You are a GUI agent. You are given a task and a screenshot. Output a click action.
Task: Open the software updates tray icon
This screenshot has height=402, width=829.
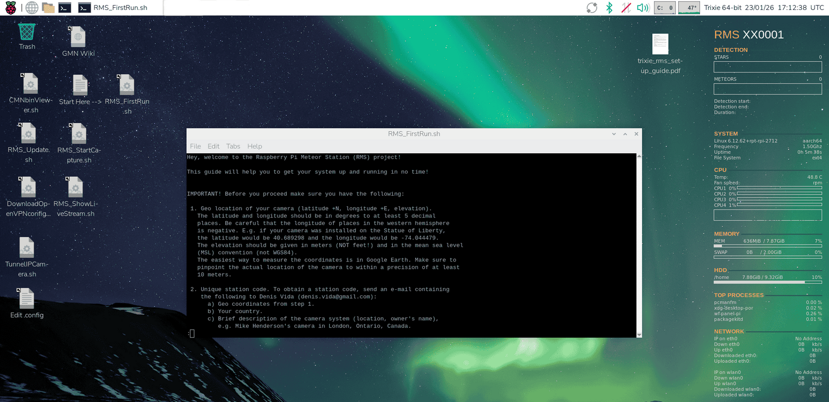pos(592,8)
